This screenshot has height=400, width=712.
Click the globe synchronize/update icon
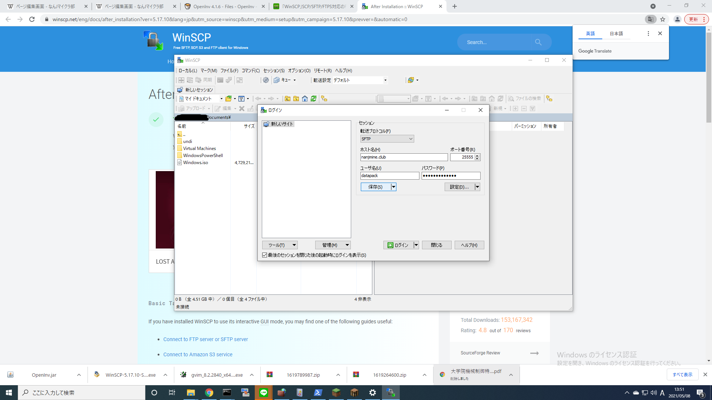point(411,80)
